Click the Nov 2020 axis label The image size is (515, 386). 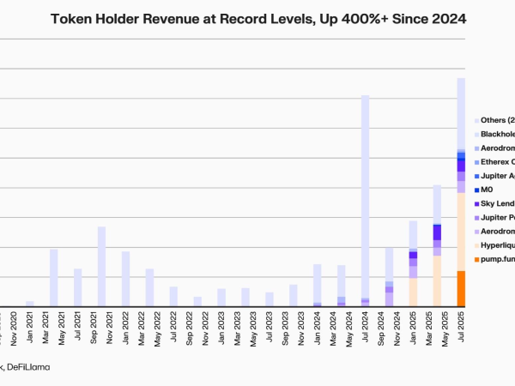click(14, 329)
